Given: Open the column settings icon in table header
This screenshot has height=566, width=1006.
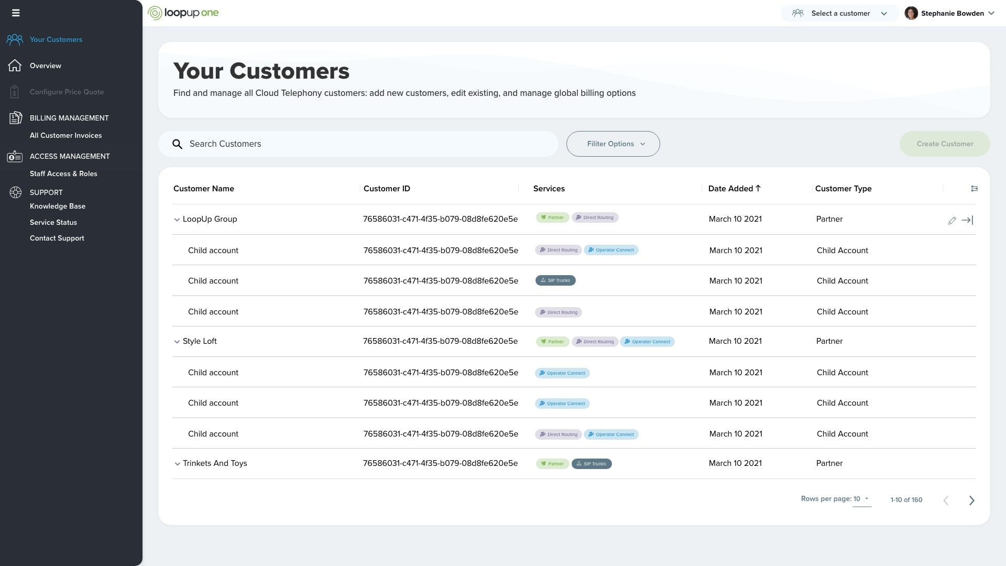Looking at the screenshot, I should tap(974, 189).
